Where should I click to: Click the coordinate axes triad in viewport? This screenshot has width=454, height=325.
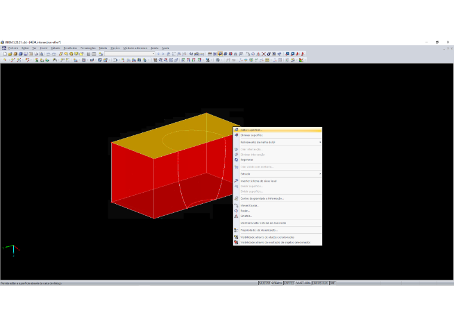click(x=12, y=250)
